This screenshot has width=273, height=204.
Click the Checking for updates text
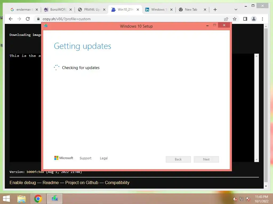[81, 68]
